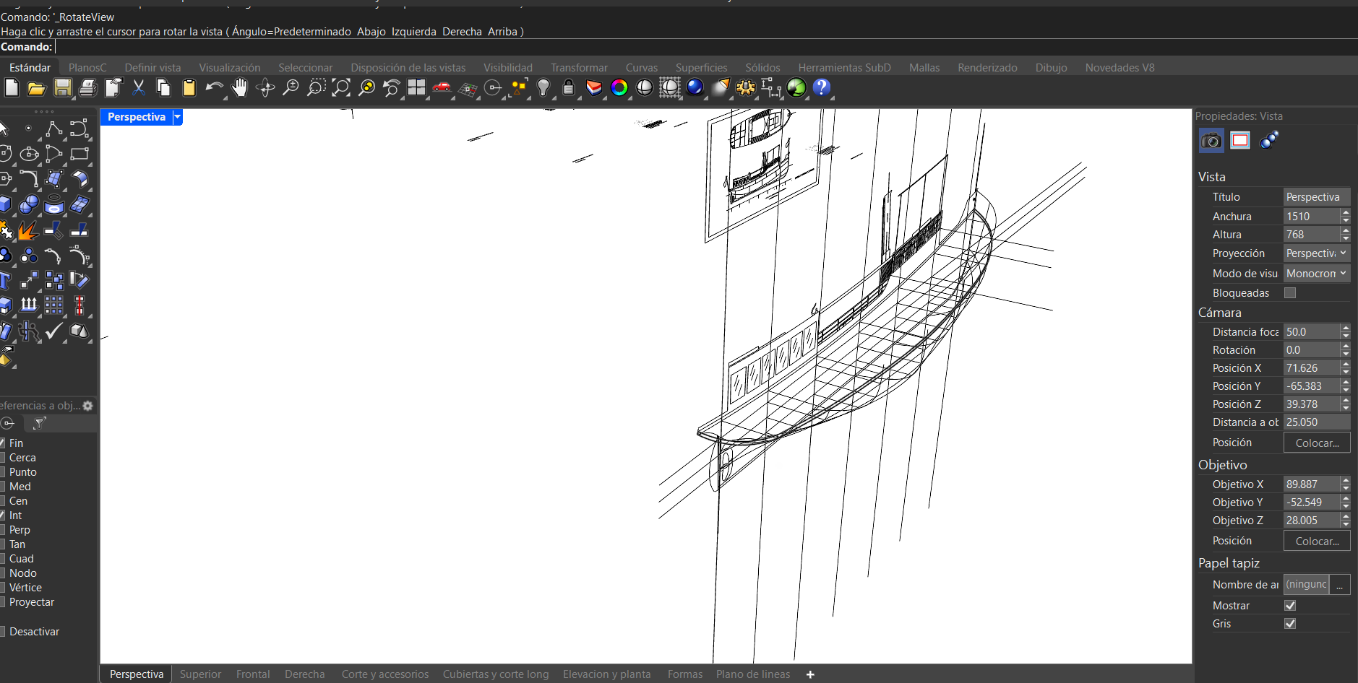Cut selection with the scissors icon
The height and width of the screenshot is (683, 1358).
(x=139, y=88)
